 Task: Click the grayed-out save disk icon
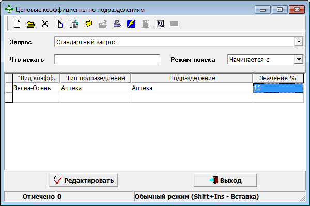point(146,24)
